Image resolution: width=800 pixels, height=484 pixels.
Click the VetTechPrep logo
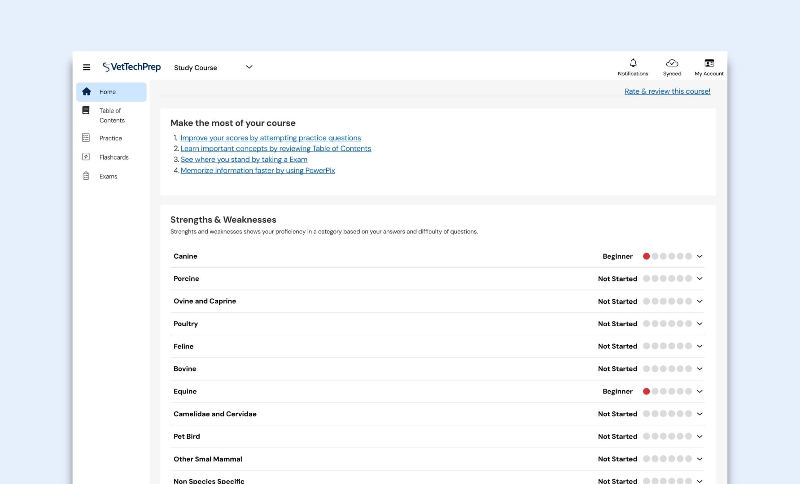pyautogui.click(x=131, y=67)
